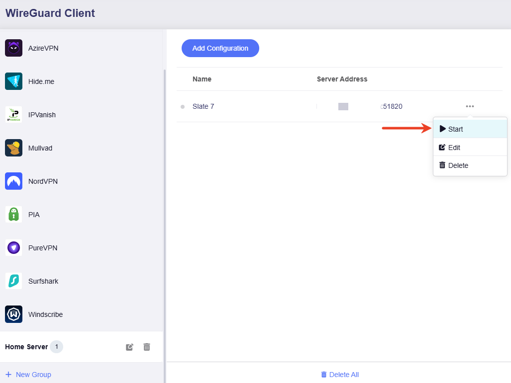Select the status dot beside Slate 7
Screen dimensions: 511x383
[x=183, y=106]
